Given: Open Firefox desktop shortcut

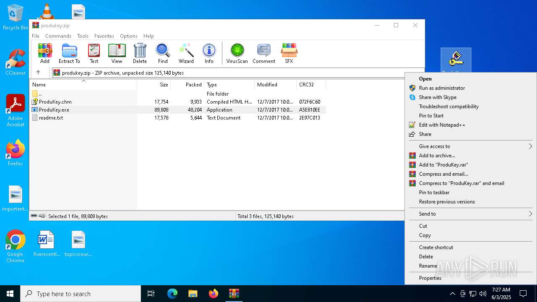Looking at the screenshot, I should [x=16, y=153].
